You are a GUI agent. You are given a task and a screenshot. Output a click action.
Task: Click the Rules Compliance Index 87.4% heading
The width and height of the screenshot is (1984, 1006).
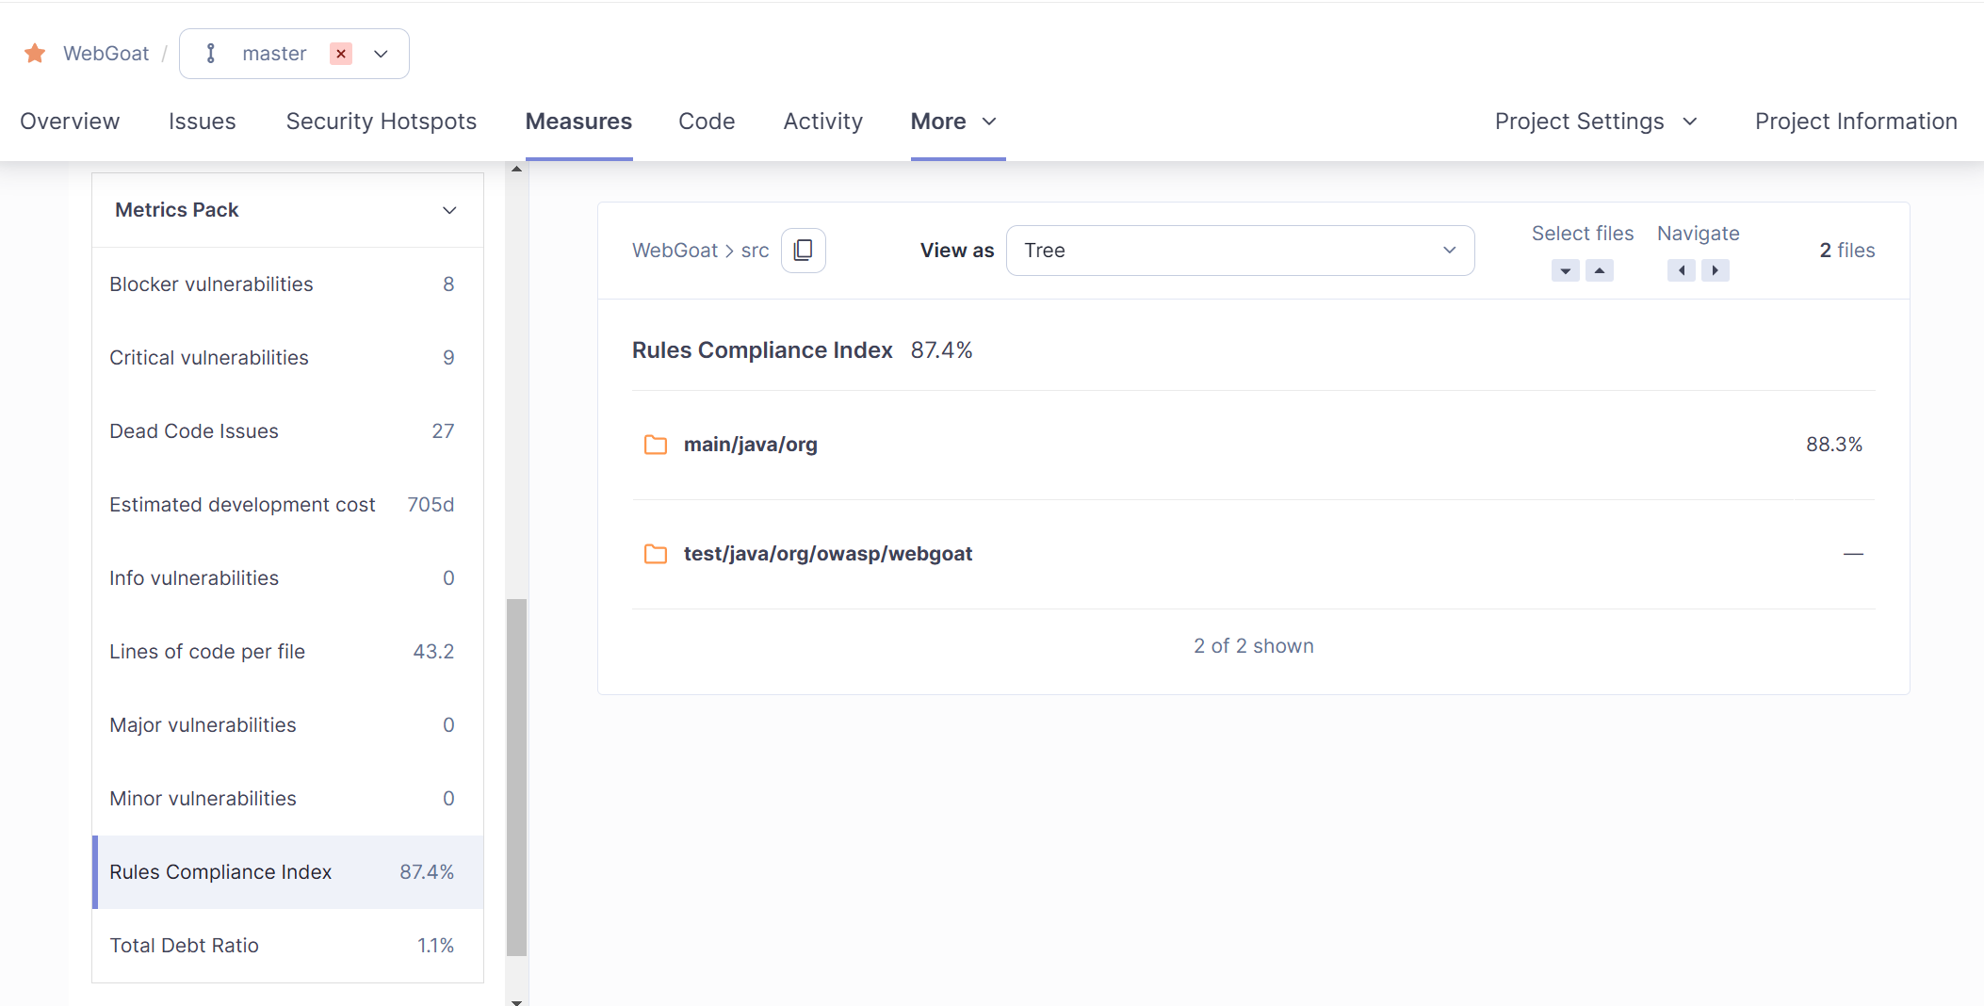(802, 350)
